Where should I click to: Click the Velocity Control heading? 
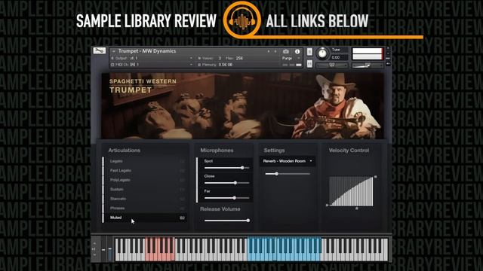(349, 151)
